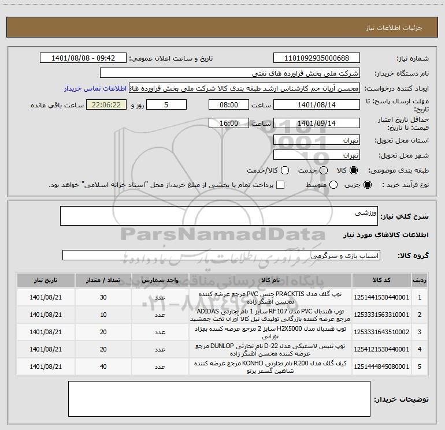Select the خدمت radio button

point(324,170)
